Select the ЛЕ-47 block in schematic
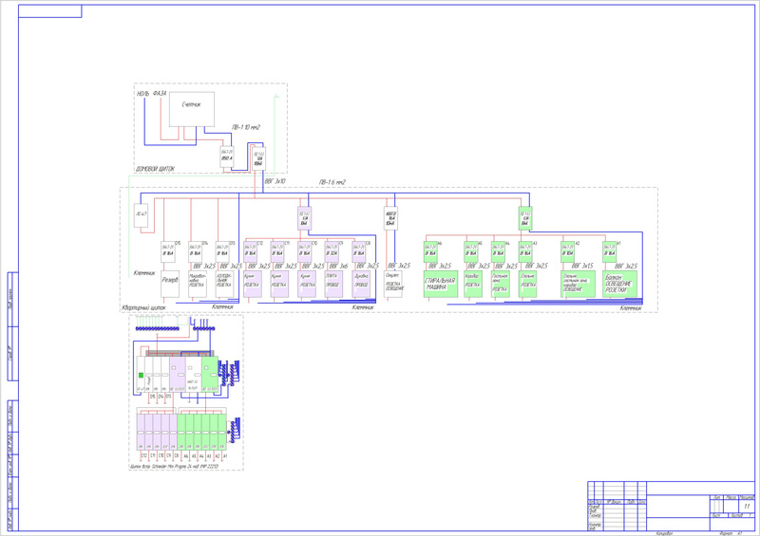Screen dimensions: 760x536 pos(141,215)
